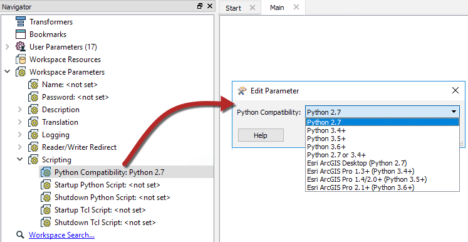Screen dimensions: 468x242
Task: Choose Python 3.4+ from the list
Action: click(382, 130)
